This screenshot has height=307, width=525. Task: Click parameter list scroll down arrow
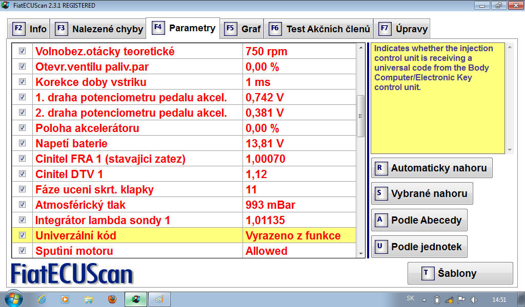pos(361,253)
